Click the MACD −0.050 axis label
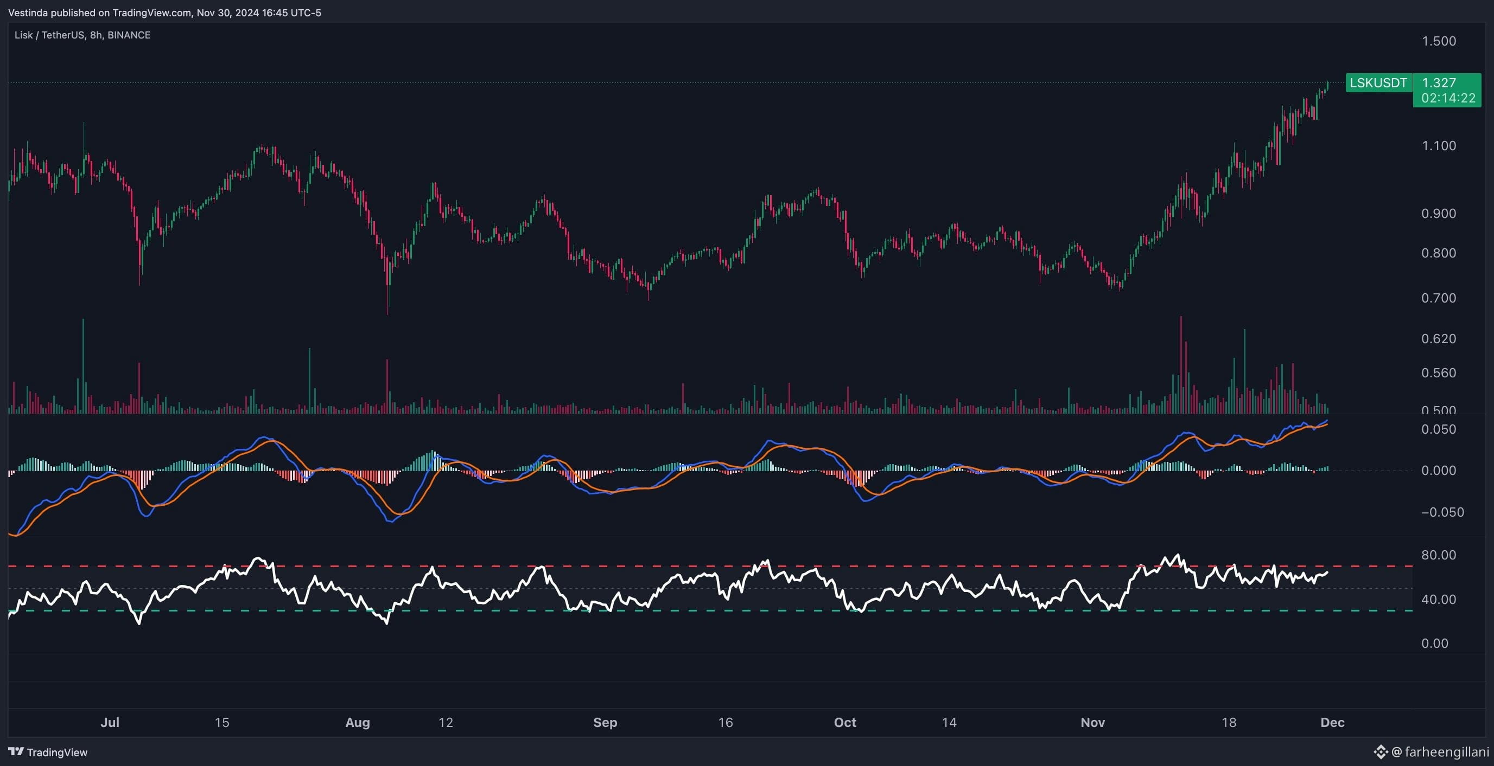This screenshot has height=766, width=1494. pyautogui.click(x=1442, y=512)
